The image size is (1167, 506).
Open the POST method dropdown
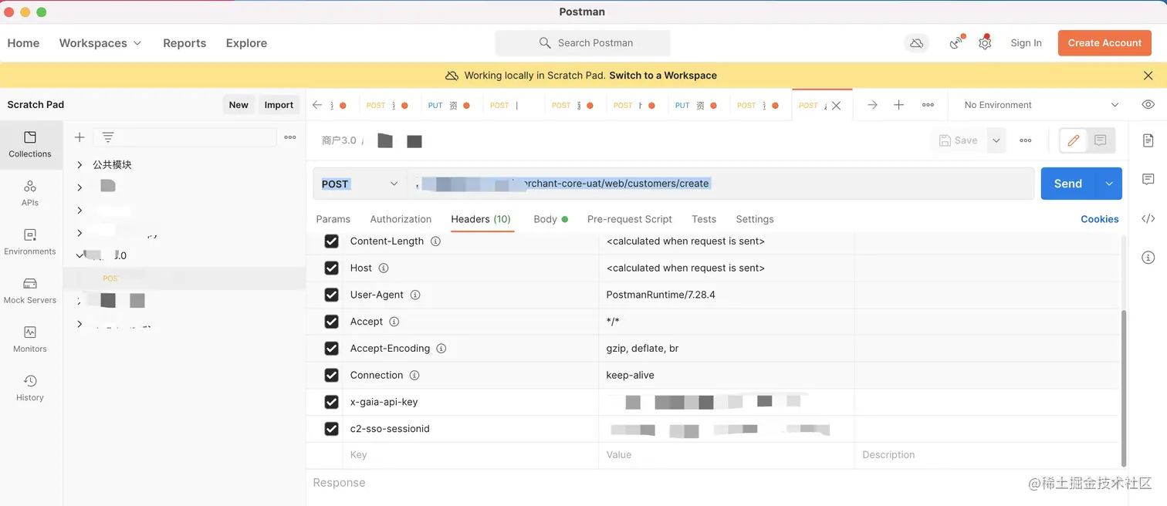[360, 184]
